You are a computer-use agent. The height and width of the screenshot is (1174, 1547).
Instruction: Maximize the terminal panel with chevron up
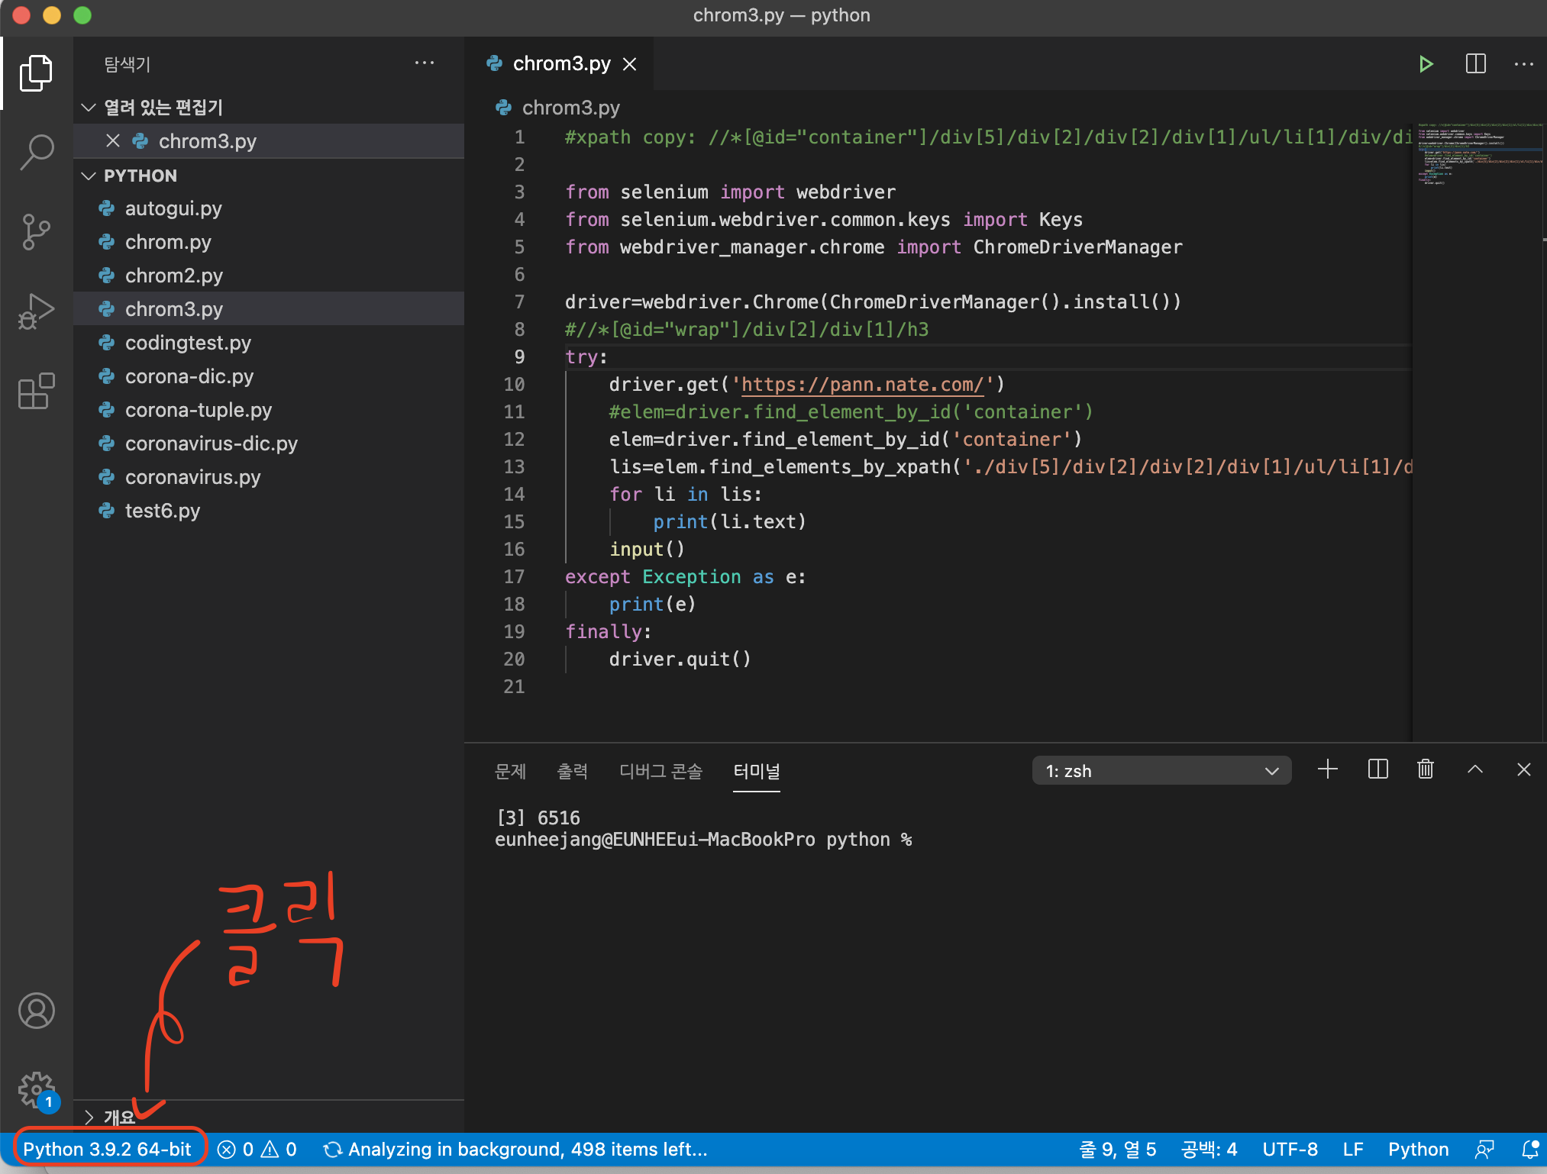click(x=1474, y=769)
